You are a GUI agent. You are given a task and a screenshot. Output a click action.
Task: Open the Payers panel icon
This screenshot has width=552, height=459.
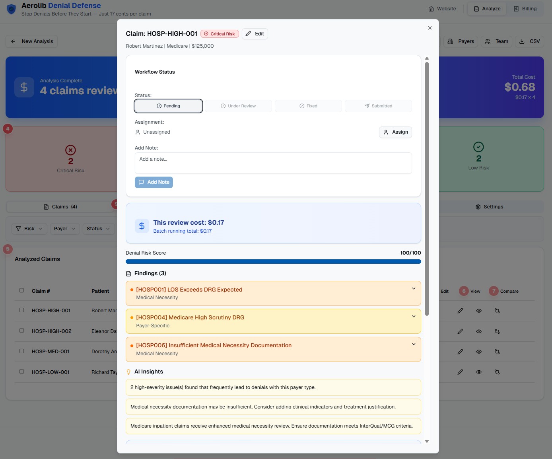pos(450,41)
